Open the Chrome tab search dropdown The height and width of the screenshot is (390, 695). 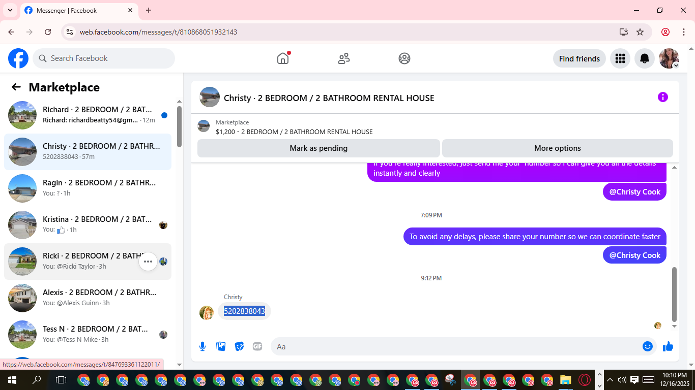point(10,10)
